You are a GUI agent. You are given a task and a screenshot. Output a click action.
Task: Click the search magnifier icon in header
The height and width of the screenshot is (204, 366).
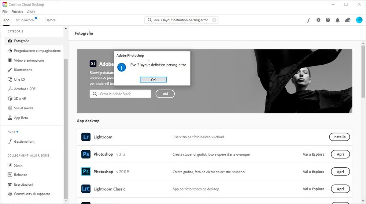tap(149, 20)
